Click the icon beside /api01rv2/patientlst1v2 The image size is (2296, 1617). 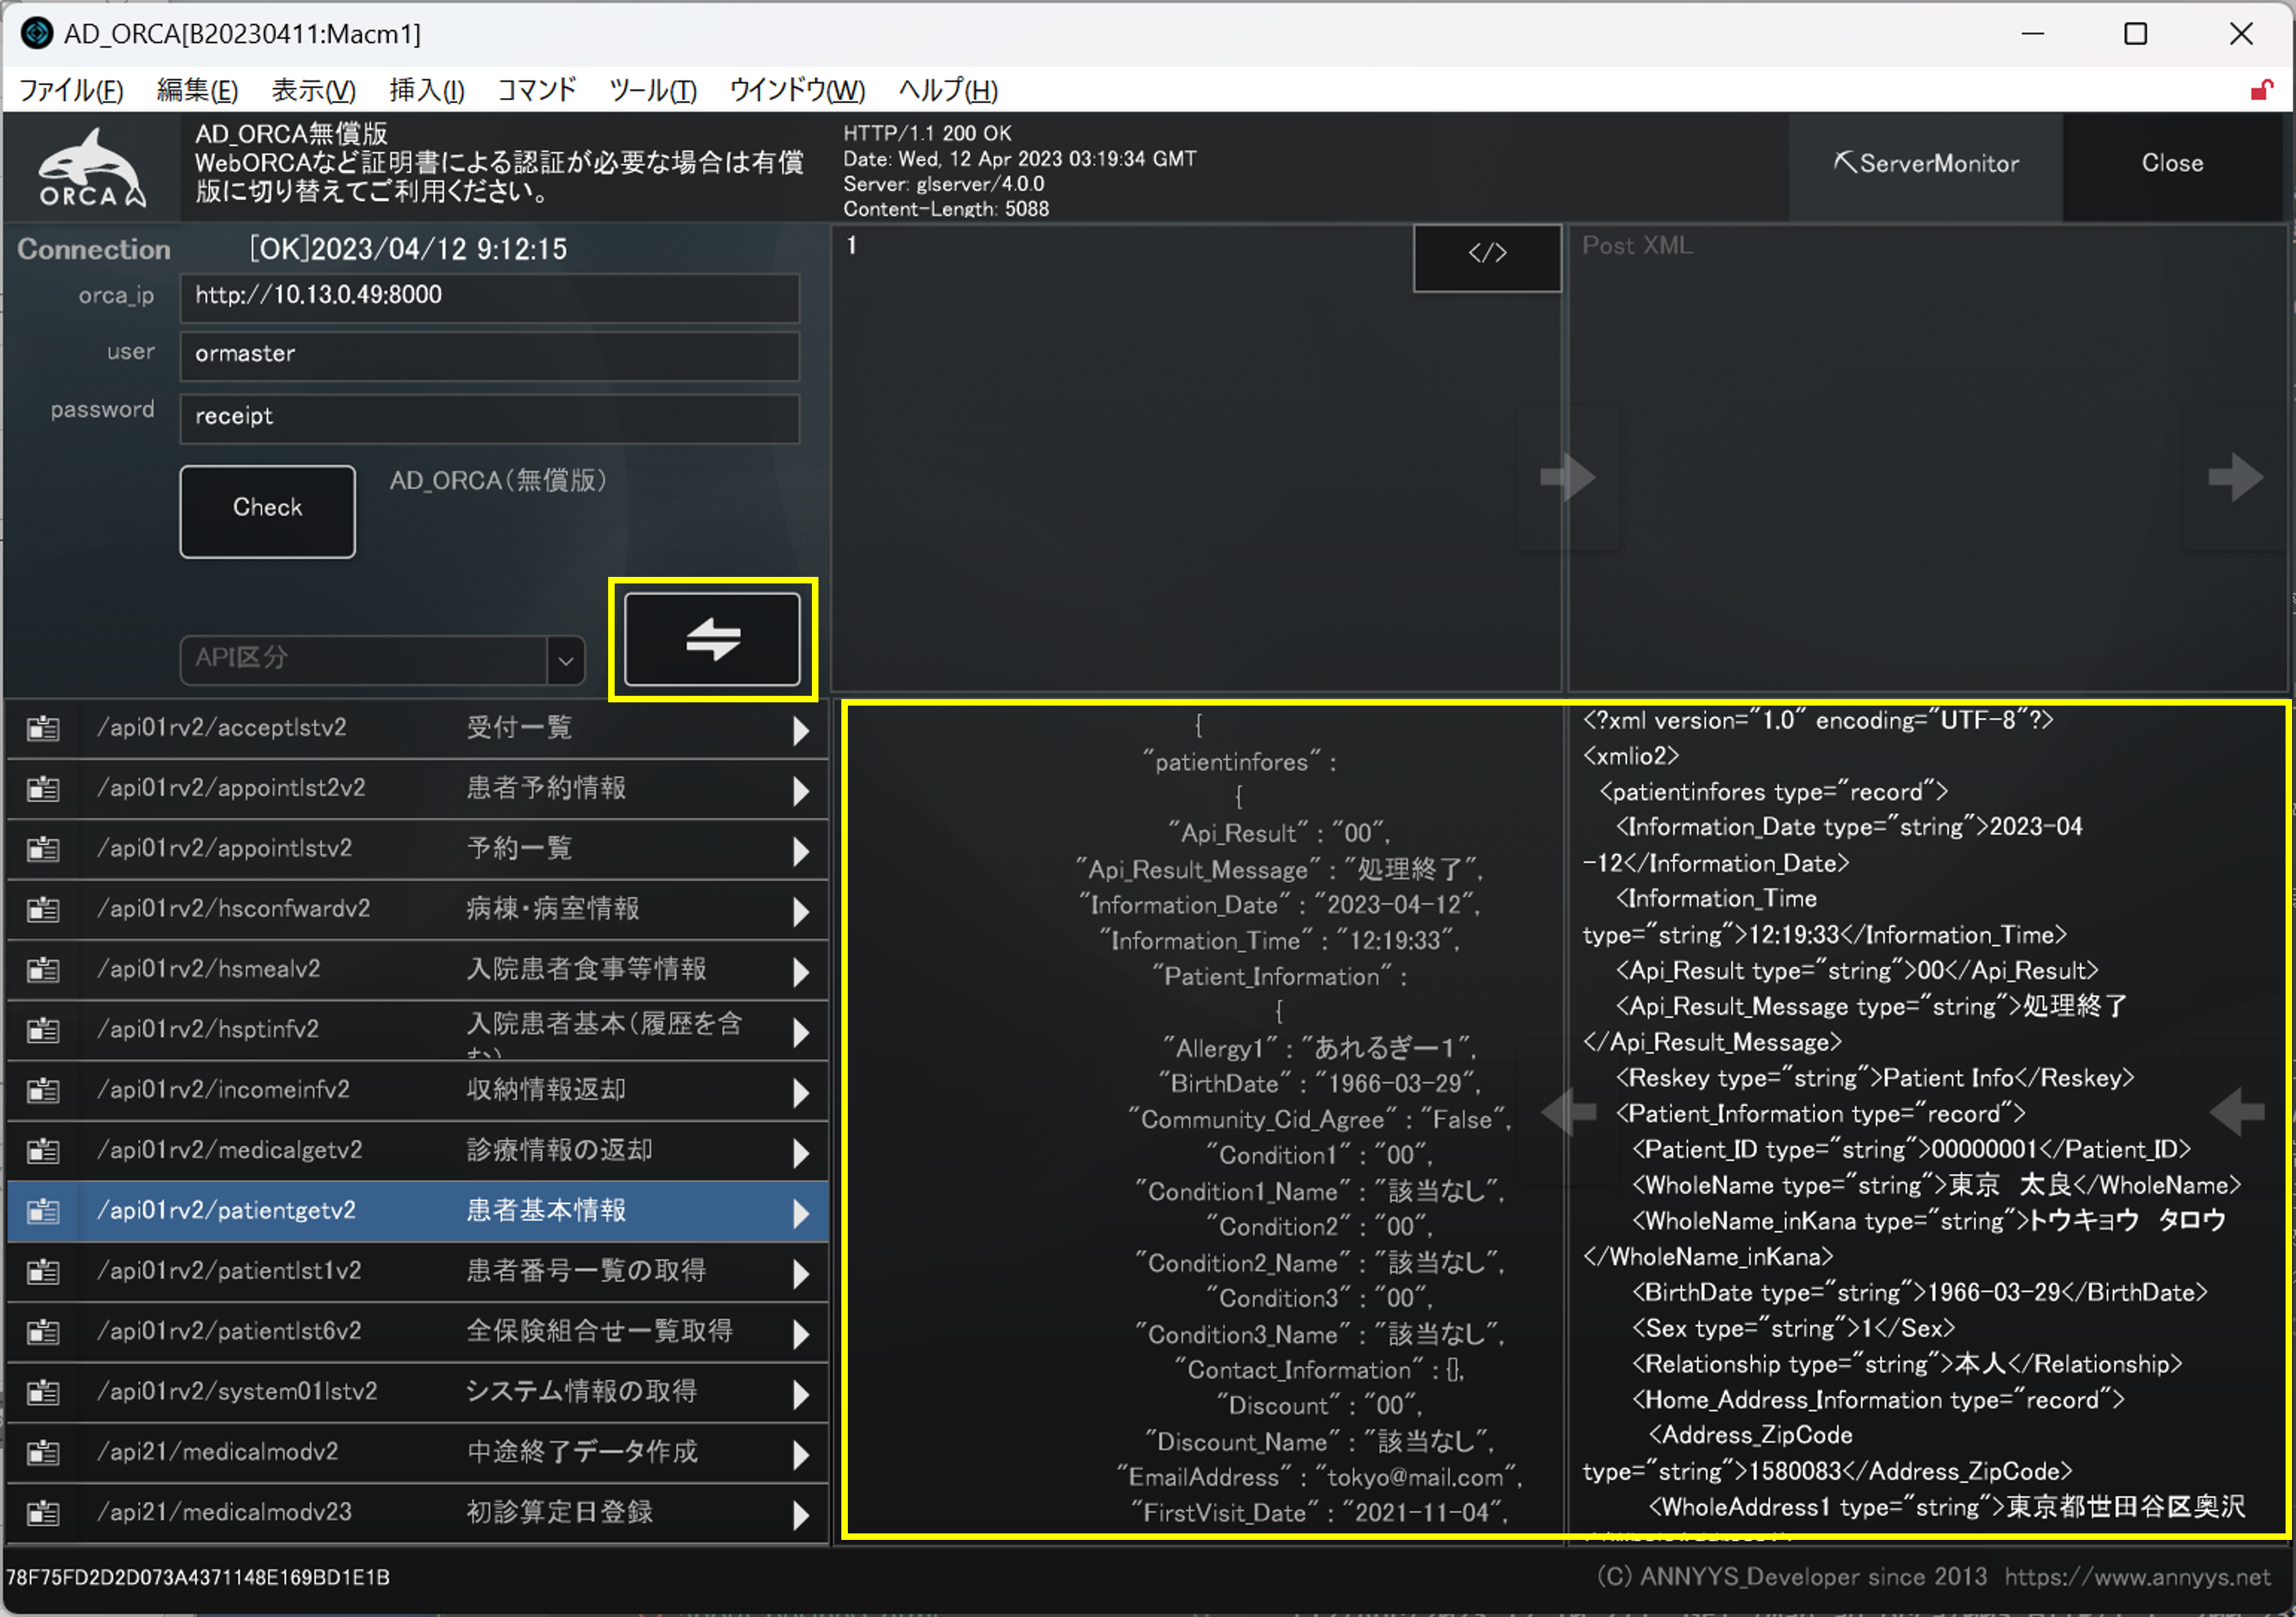coord(43,1271)
